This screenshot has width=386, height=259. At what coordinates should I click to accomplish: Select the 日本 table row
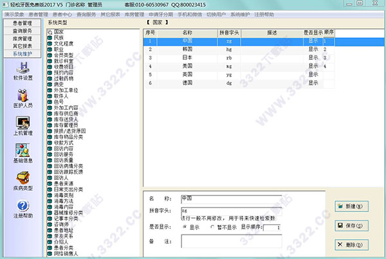coord(239,58)
